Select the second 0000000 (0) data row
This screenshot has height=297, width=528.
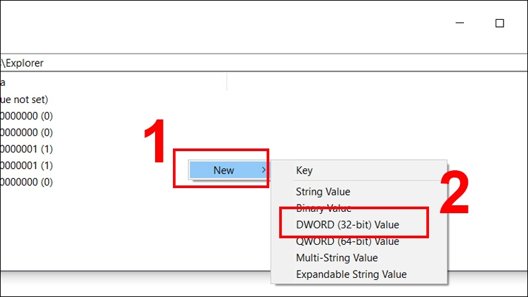pyautogui.click(x=26, y=133)
